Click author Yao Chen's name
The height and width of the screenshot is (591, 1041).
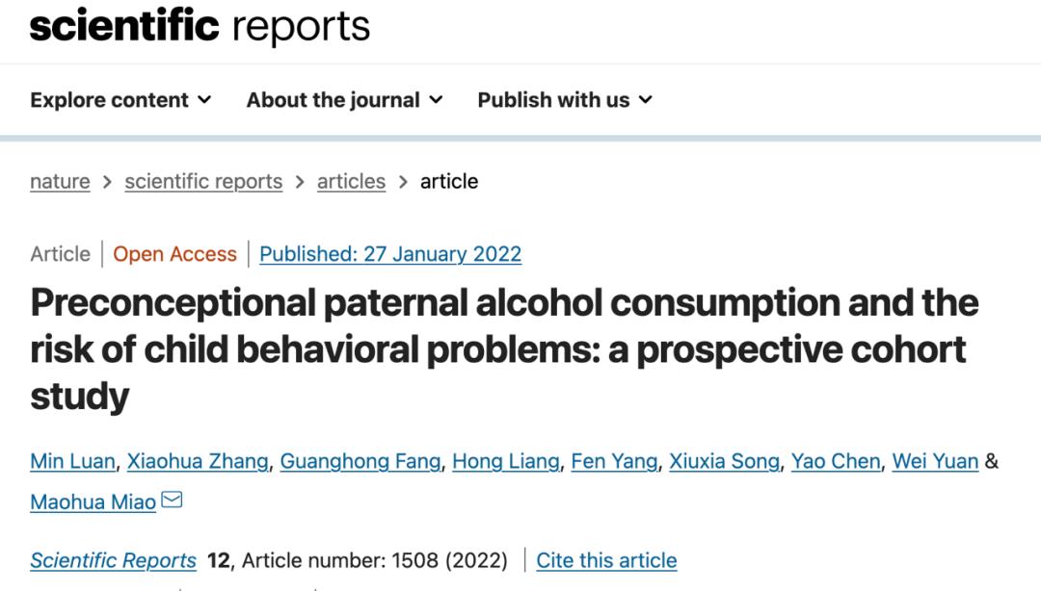point(835,461)
